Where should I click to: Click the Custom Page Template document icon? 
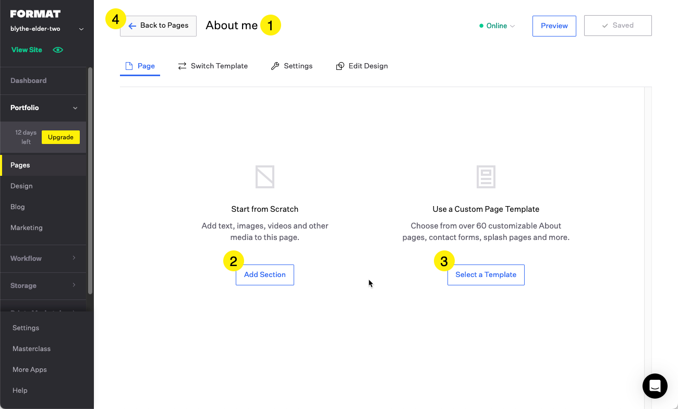click(486, 176)
